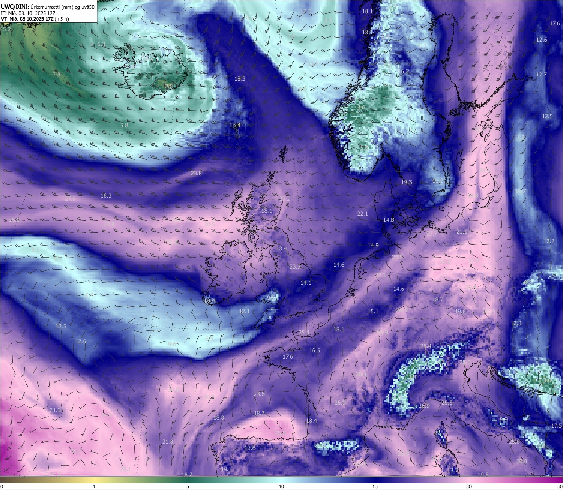Viewport: 563px width, 490px height.
Task: Click the 13.6 value label
Action: click(250, 448)
